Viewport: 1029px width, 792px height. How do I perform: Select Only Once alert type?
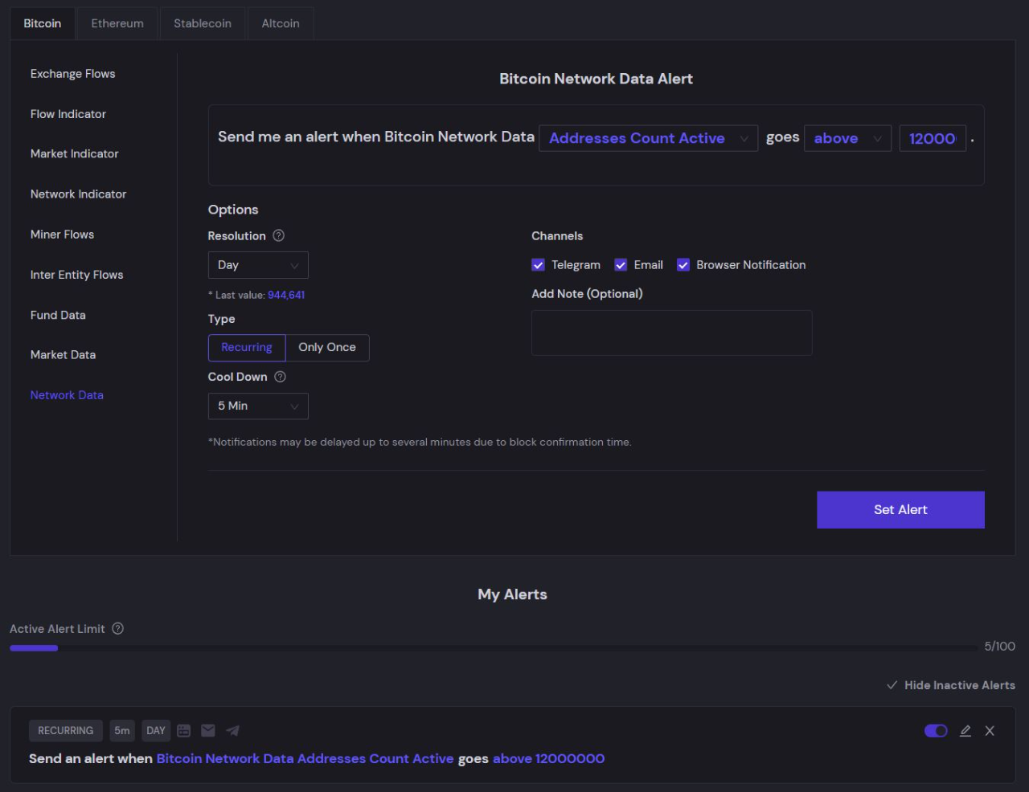click(x=327, y=348)
